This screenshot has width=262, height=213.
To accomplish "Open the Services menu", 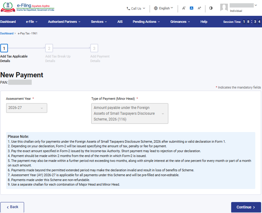I will pyautogui.click(x=99, y=22).
